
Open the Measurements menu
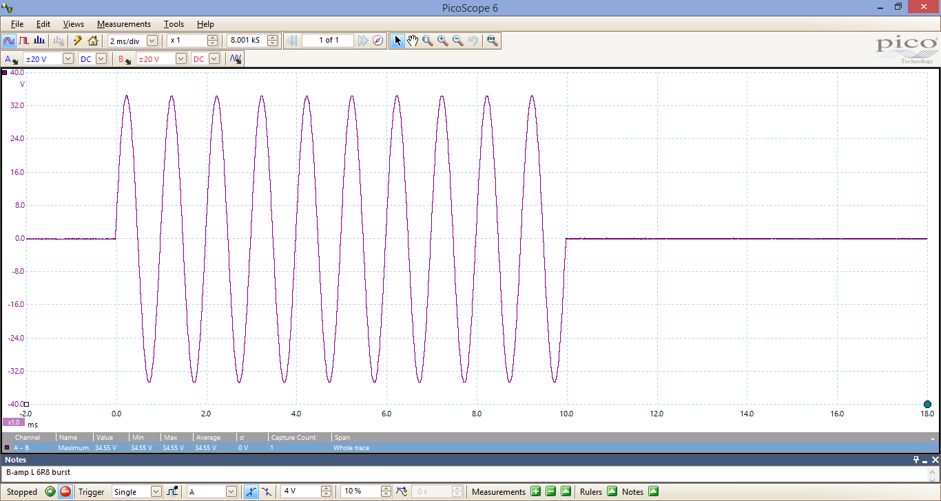pos(124,24)
